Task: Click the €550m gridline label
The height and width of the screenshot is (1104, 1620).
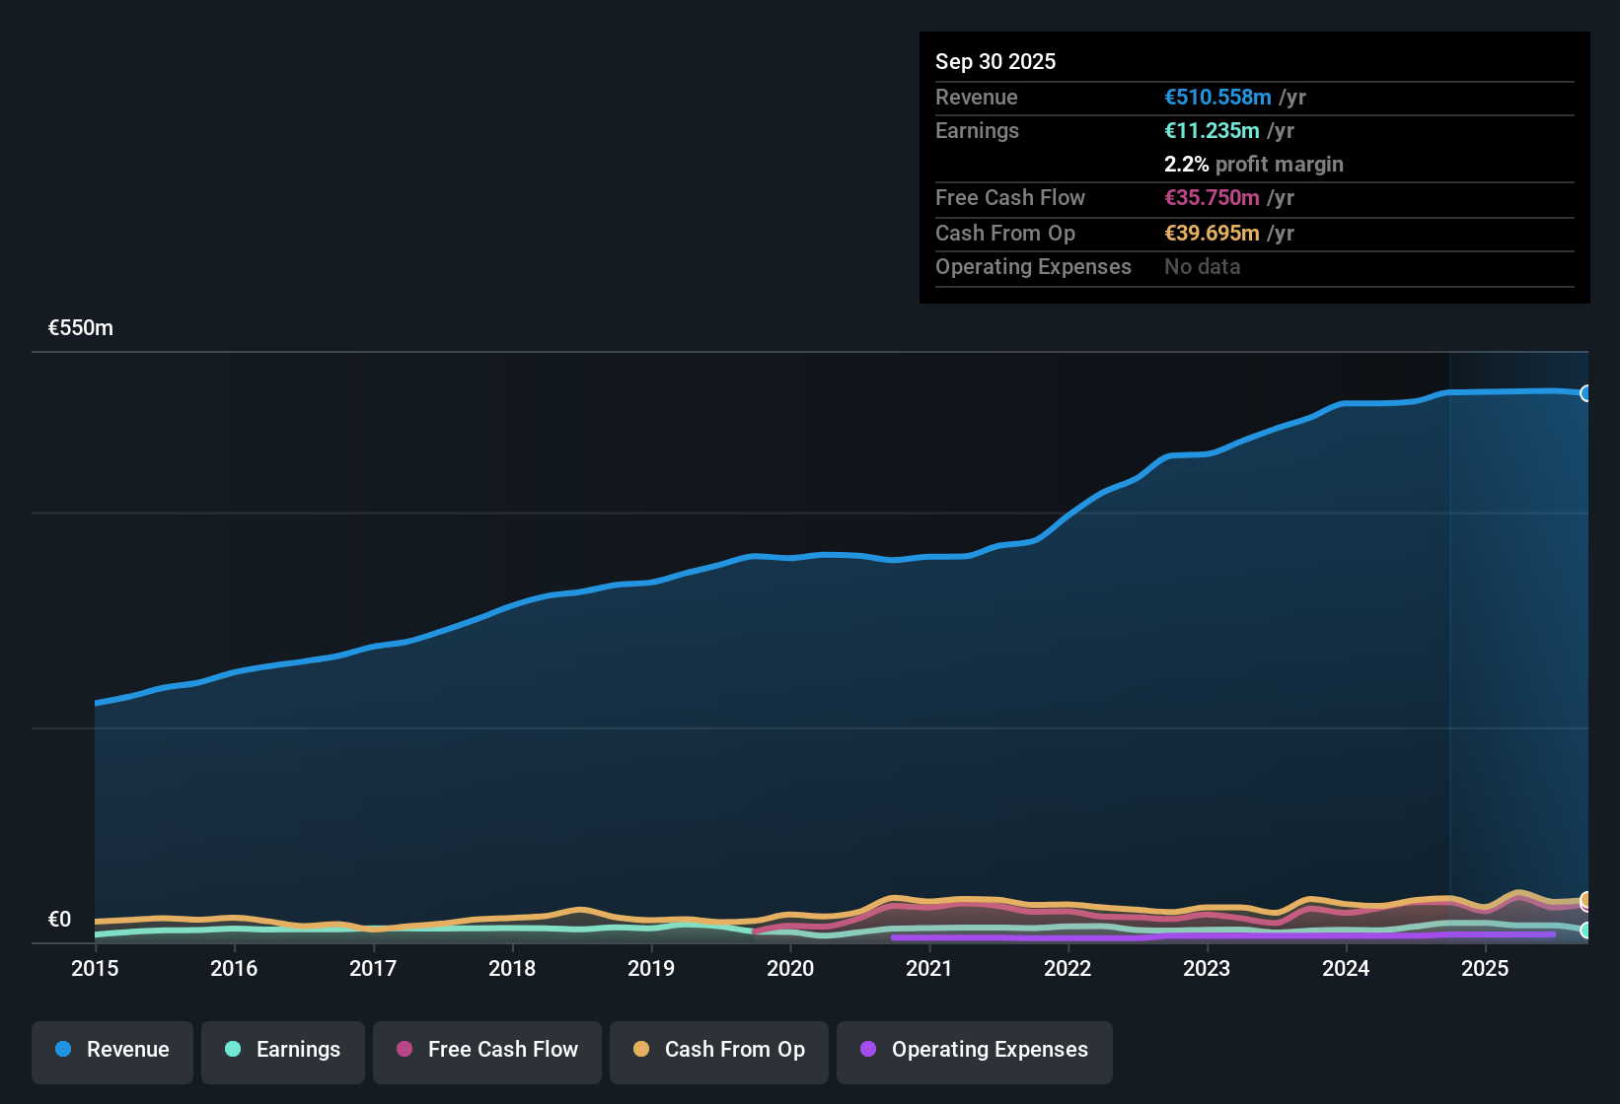Action: [80, 327]
